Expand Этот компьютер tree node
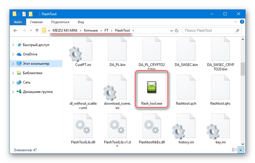The height and width of the screenshot is (163, 255). (13, 64)
